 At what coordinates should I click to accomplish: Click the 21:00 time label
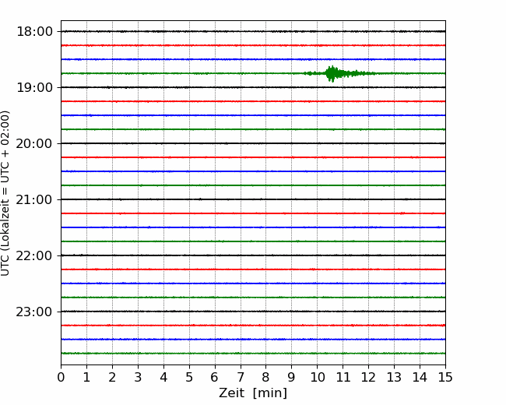point(34,199)
